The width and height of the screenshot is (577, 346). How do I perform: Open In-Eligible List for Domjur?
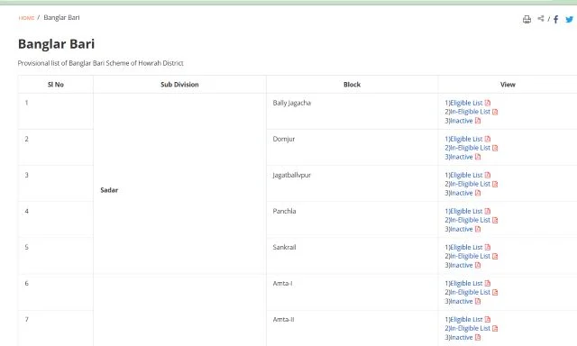pos(470,148)
